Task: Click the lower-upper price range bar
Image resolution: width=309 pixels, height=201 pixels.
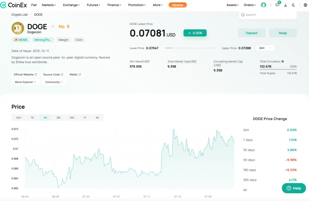Action: click(190, 48)
